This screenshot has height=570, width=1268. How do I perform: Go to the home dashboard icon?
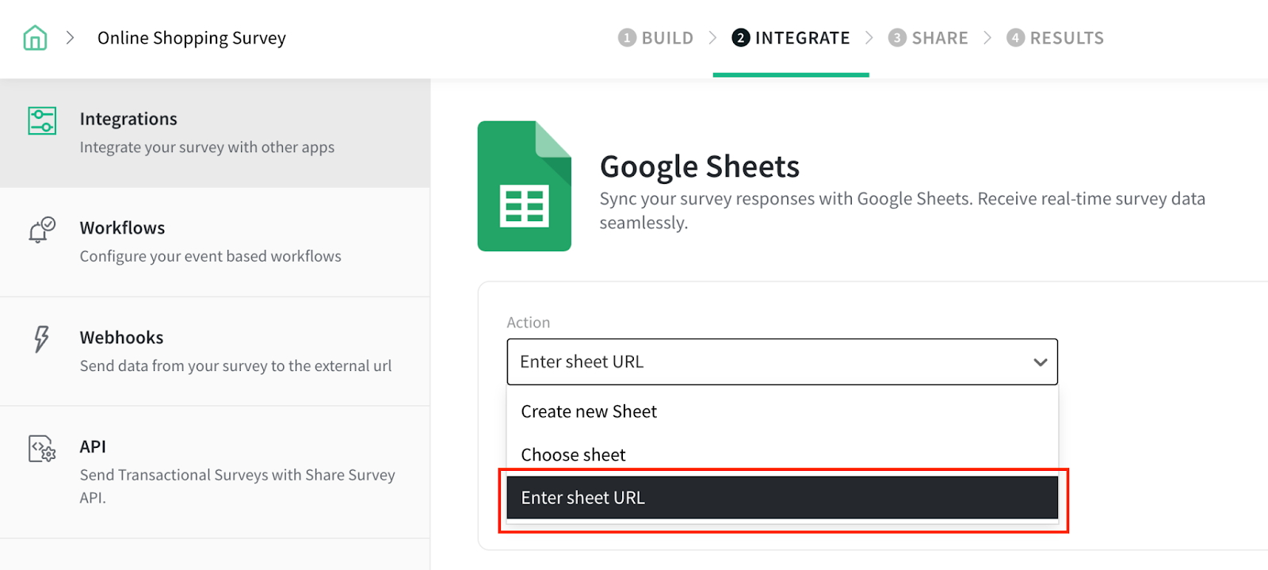[x=35, y=37]
